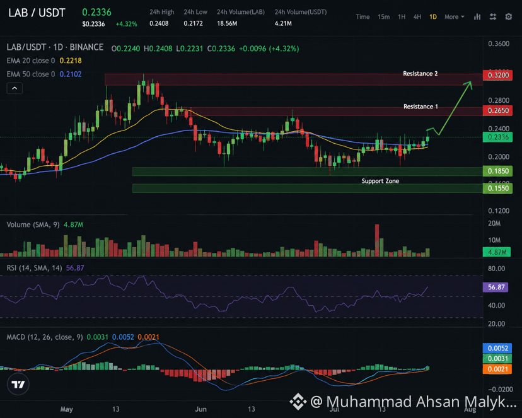Click the swap/compare arrows icon
Screen dimensions: 522x418
(493, 16)
